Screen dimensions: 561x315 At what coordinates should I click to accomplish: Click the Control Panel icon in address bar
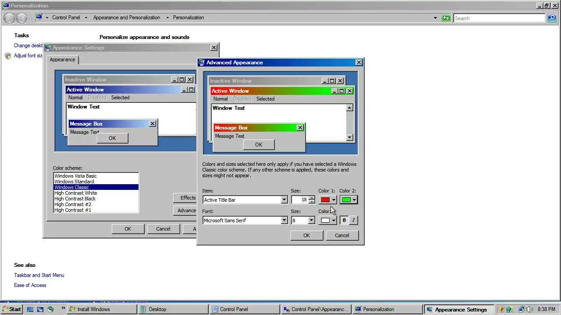point(39,17)
